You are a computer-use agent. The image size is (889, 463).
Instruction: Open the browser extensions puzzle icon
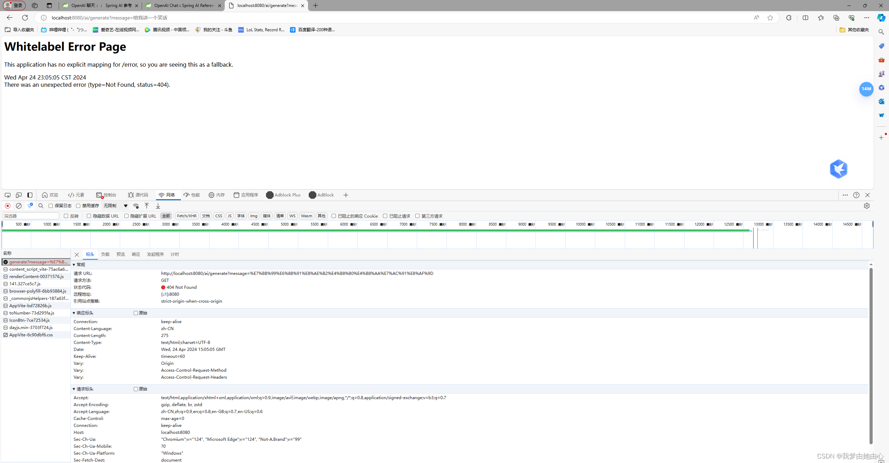[789, 18]
